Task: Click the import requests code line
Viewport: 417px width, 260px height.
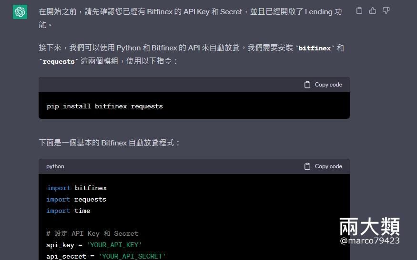Action: (x=76, y=199)
